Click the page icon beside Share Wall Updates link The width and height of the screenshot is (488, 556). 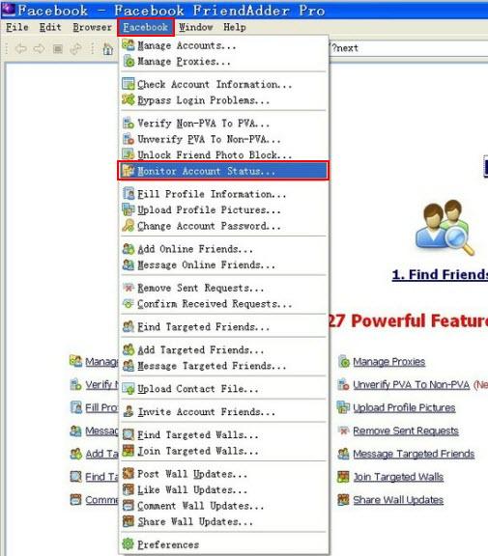click(x=344, y=500)
